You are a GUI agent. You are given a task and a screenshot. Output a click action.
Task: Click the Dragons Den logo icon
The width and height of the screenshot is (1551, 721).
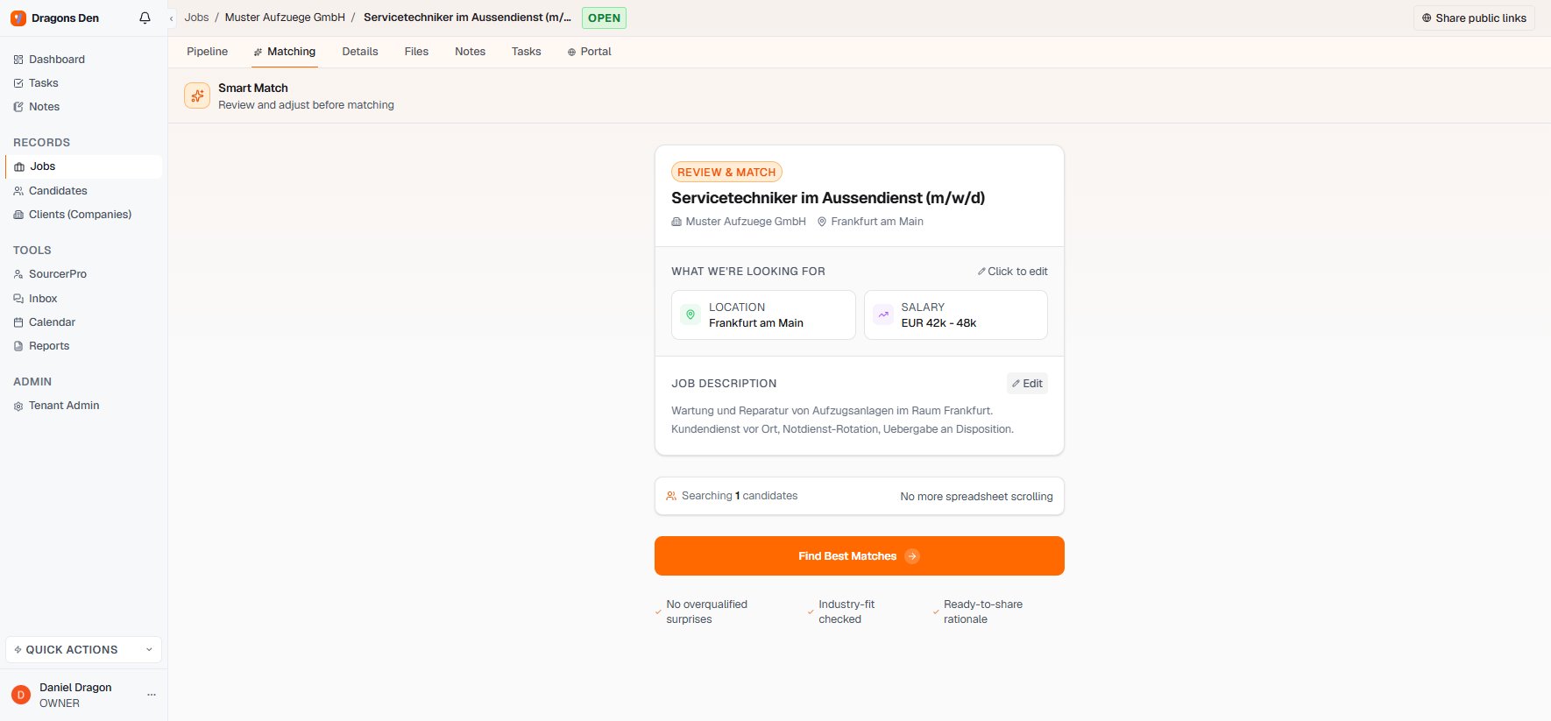click(18, 18)
